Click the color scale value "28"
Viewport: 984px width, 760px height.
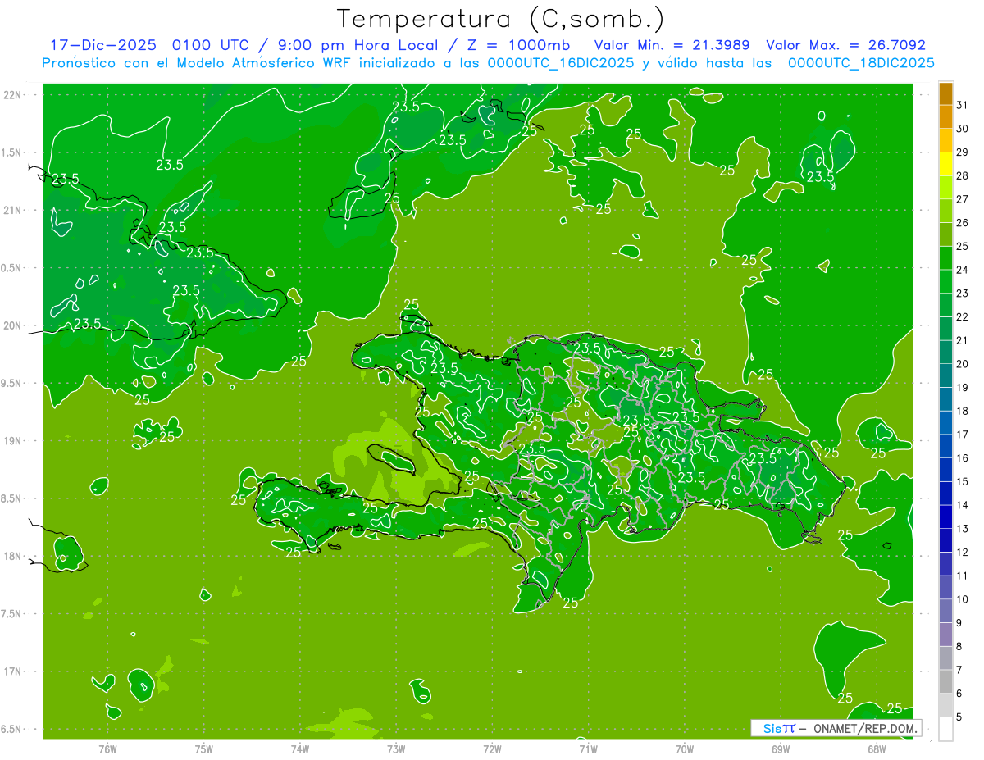pyautogui.click(x=963, y=176)
